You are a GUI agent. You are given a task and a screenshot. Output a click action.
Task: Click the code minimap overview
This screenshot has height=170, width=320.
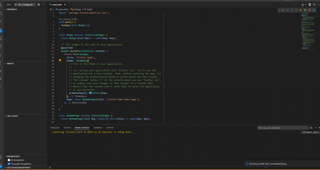point(308,31)
